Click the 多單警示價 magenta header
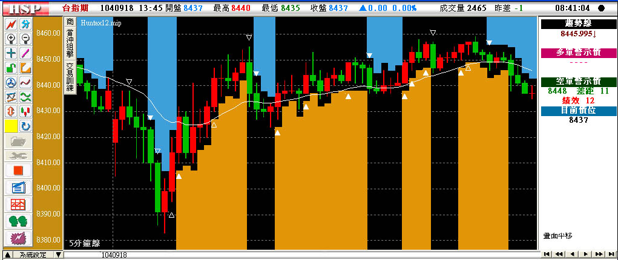This screenshot has height=260, width=618. coord(578,53)
